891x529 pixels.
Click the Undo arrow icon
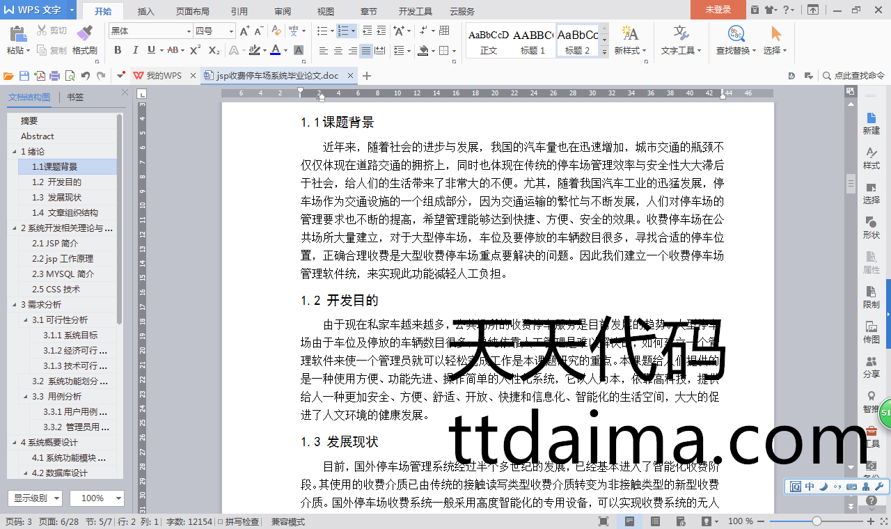pyautogui.click(x=85, y=76)
